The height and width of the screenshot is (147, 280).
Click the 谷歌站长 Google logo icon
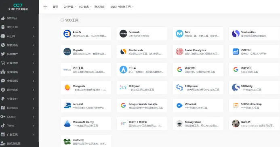(x=236, y=69)
